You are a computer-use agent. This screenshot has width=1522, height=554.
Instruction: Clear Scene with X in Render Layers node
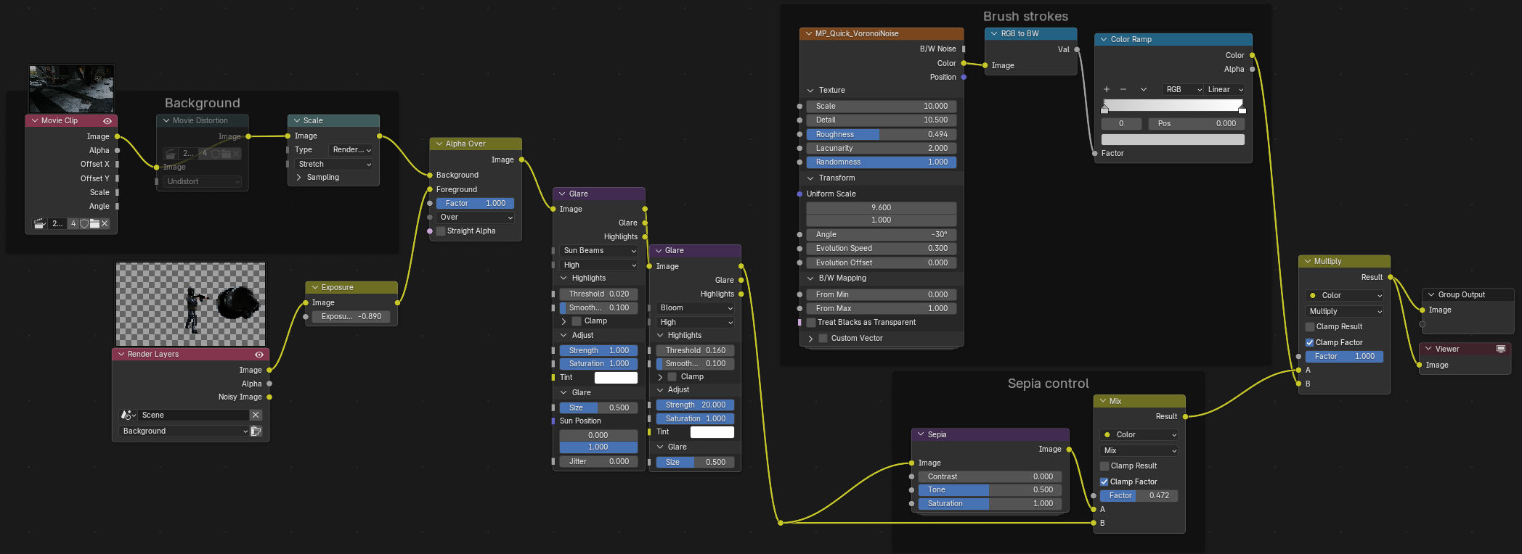(x=256, y=415)
